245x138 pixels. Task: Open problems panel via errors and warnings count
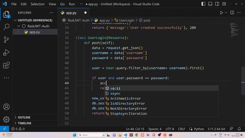[x=18, y=129]
